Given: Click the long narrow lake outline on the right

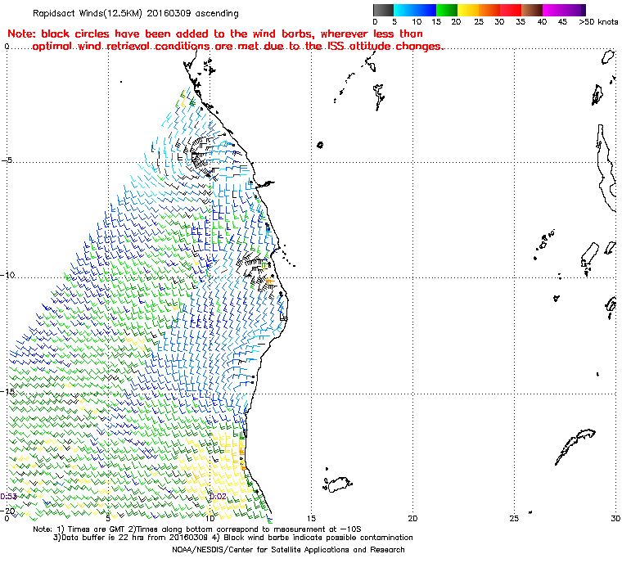Looking at the screenshot, I should 608,169.
